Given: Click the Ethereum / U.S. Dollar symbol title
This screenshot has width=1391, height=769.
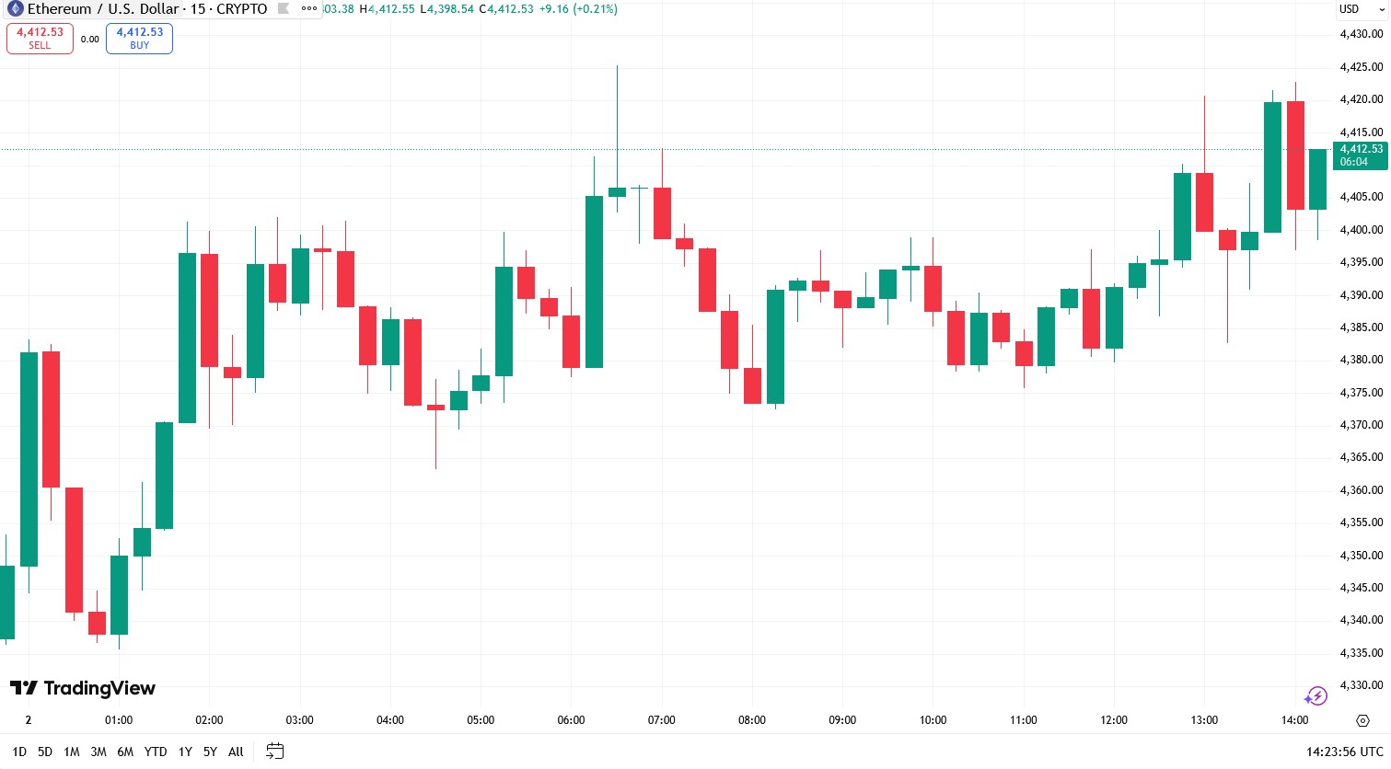Looking at the screenshot, I should [103, 9].
